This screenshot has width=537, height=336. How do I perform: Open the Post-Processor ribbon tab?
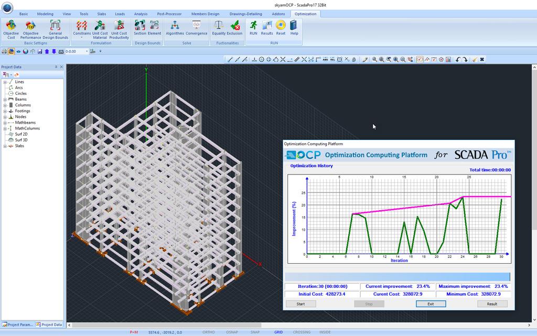tap(169, 14)
